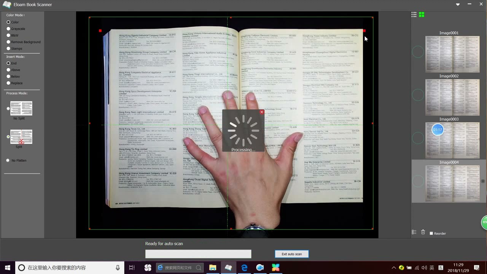The image size is (487, 274).
Task: Choose Remove Background mode
Action: 8,42
